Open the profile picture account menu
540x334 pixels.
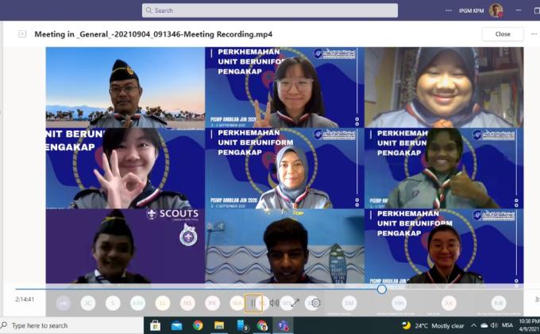coord(496,10)
